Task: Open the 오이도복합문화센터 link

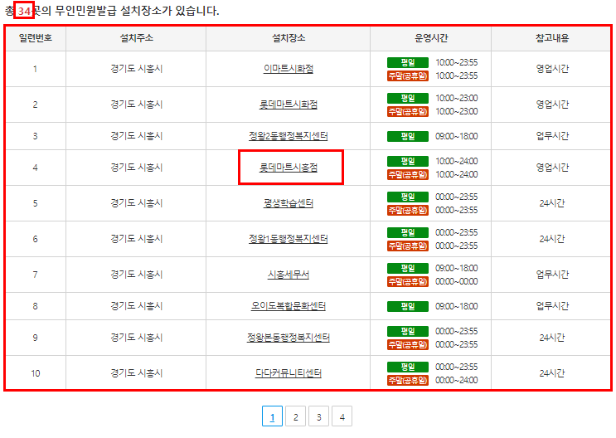Action: (289, 306)
